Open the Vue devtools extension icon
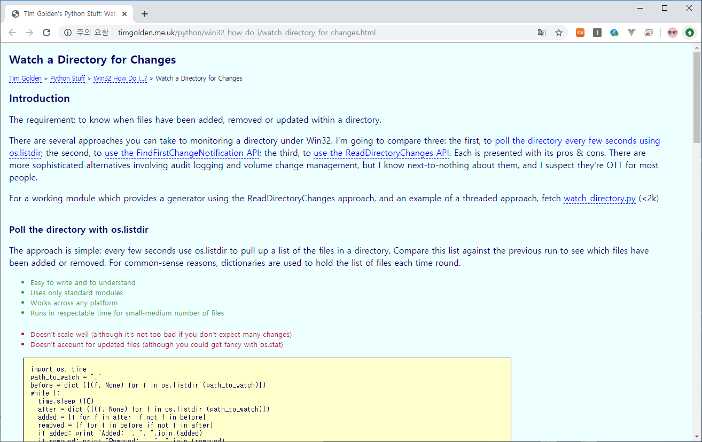Image resolution: width=702 pixels, height=442 pixels. 631,33
